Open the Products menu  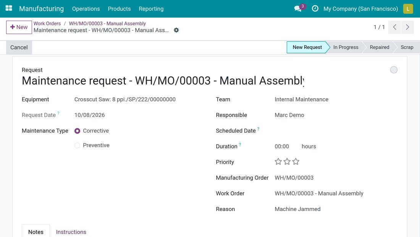coord(119,8)
